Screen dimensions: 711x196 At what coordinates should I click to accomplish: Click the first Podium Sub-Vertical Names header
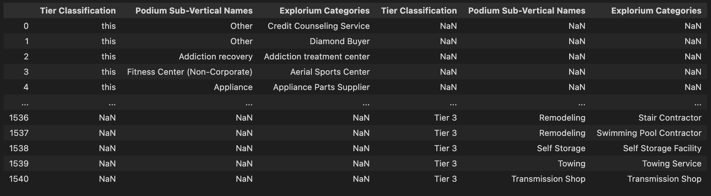[194, 11]
